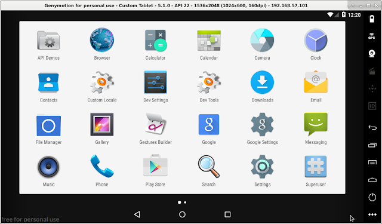Screen dimensions: 382x224
Task: Open the Music app
Action: 48,167
